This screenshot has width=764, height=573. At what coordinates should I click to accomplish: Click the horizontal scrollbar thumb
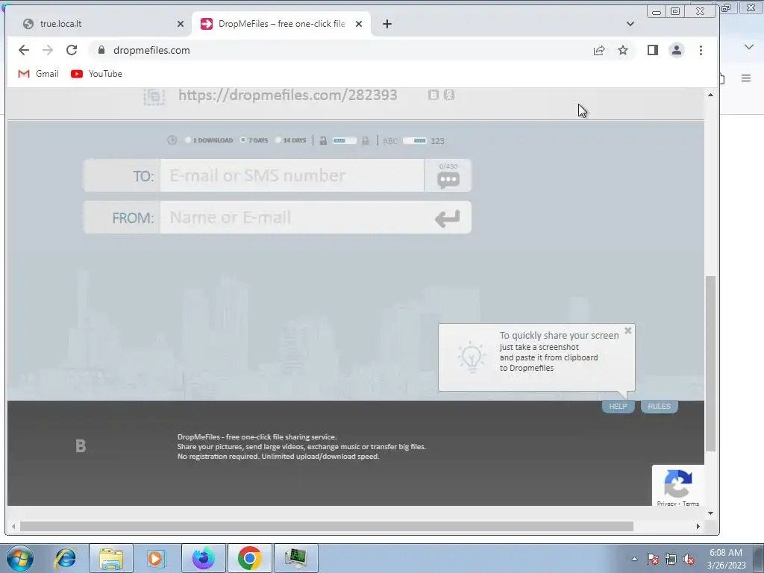[327, 526]
